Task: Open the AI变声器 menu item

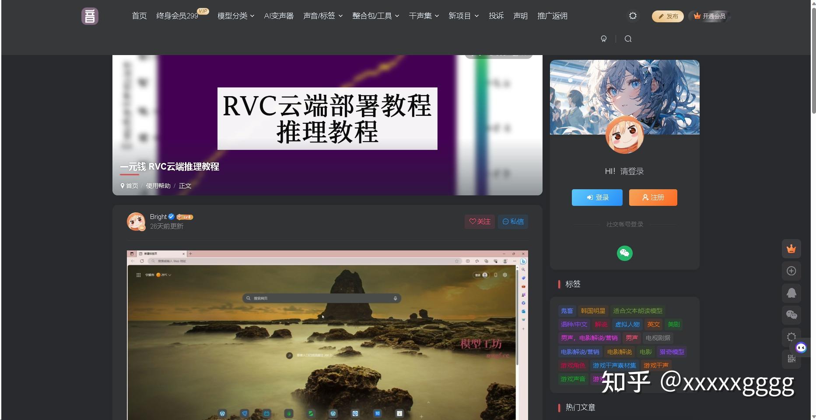Action: [x=279, y=15]
